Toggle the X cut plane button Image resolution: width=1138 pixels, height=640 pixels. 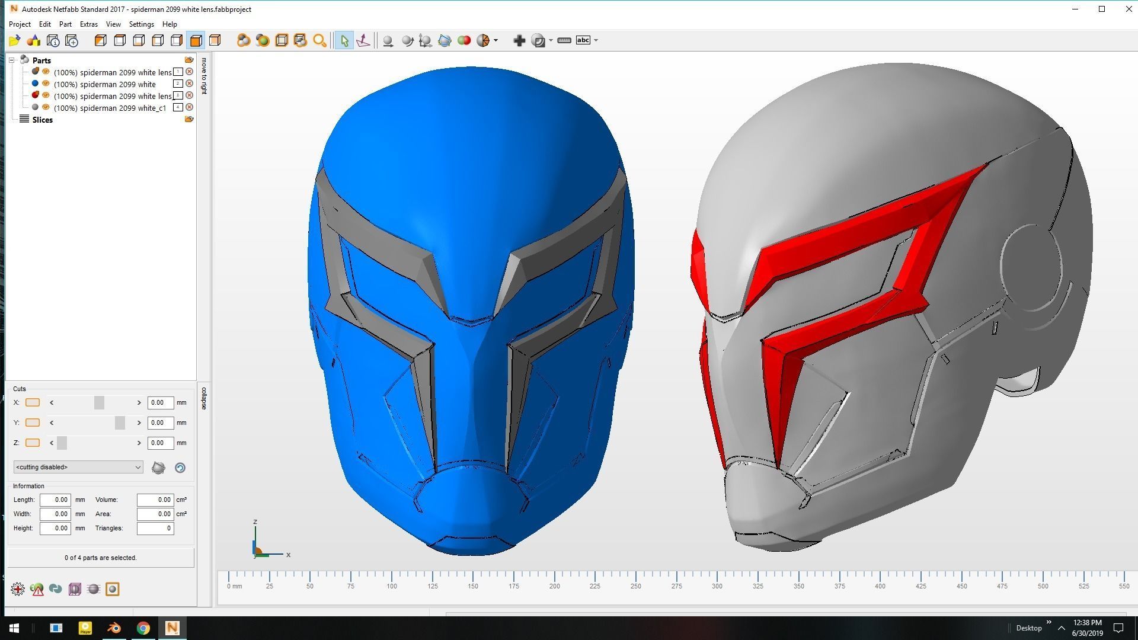coord(33,402)
